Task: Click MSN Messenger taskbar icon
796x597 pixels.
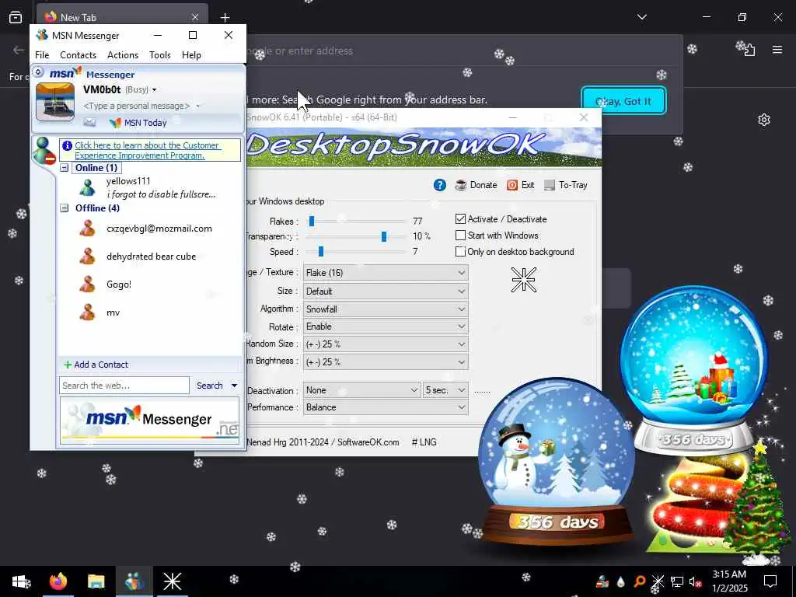Action: click(134, 581)
